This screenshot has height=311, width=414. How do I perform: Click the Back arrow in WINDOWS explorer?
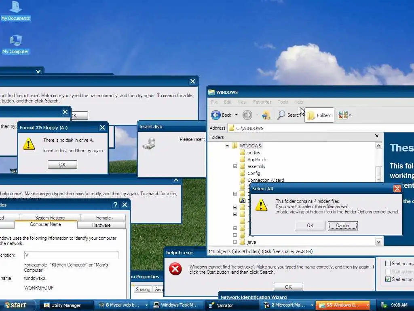pos(216,115)
